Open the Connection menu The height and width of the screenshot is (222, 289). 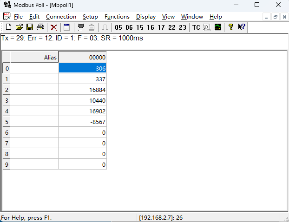(x=61, y=17)
